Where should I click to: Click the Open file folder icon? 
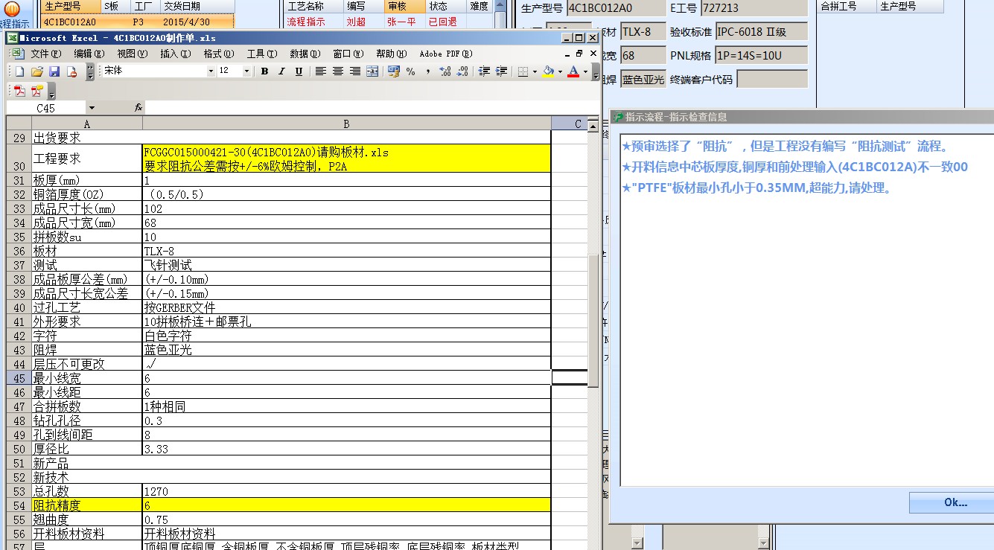[37, 71]
